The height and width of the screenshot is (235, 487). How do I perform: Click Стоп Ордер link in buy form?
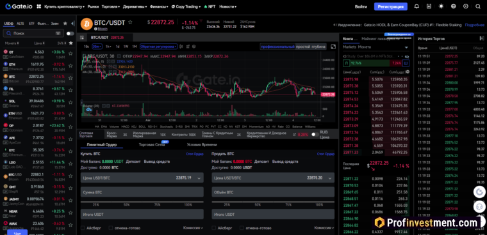(x=195, y=154)
